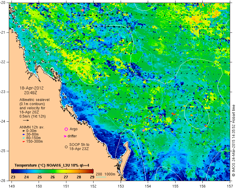Click the longitude axis label 153
Screen dimensions: 236x189
tap(121, 186)
